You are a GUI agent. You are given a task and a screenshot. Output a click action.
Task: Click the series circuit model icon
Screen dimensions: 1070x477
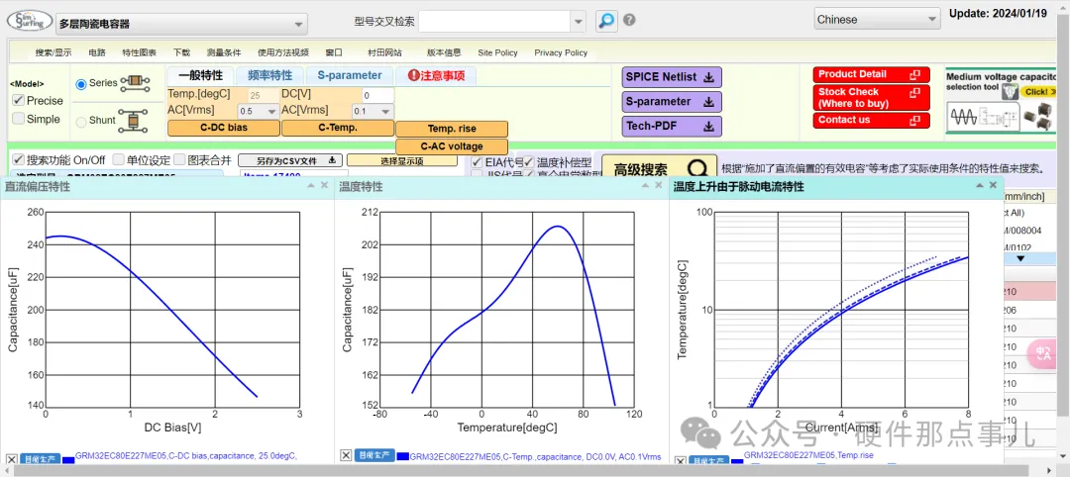135,83
